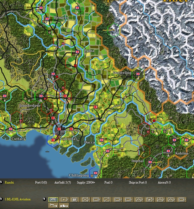Click the Port:0(0) status text
The width and height of the screenshot is (194, 209).
coord(41,182)
